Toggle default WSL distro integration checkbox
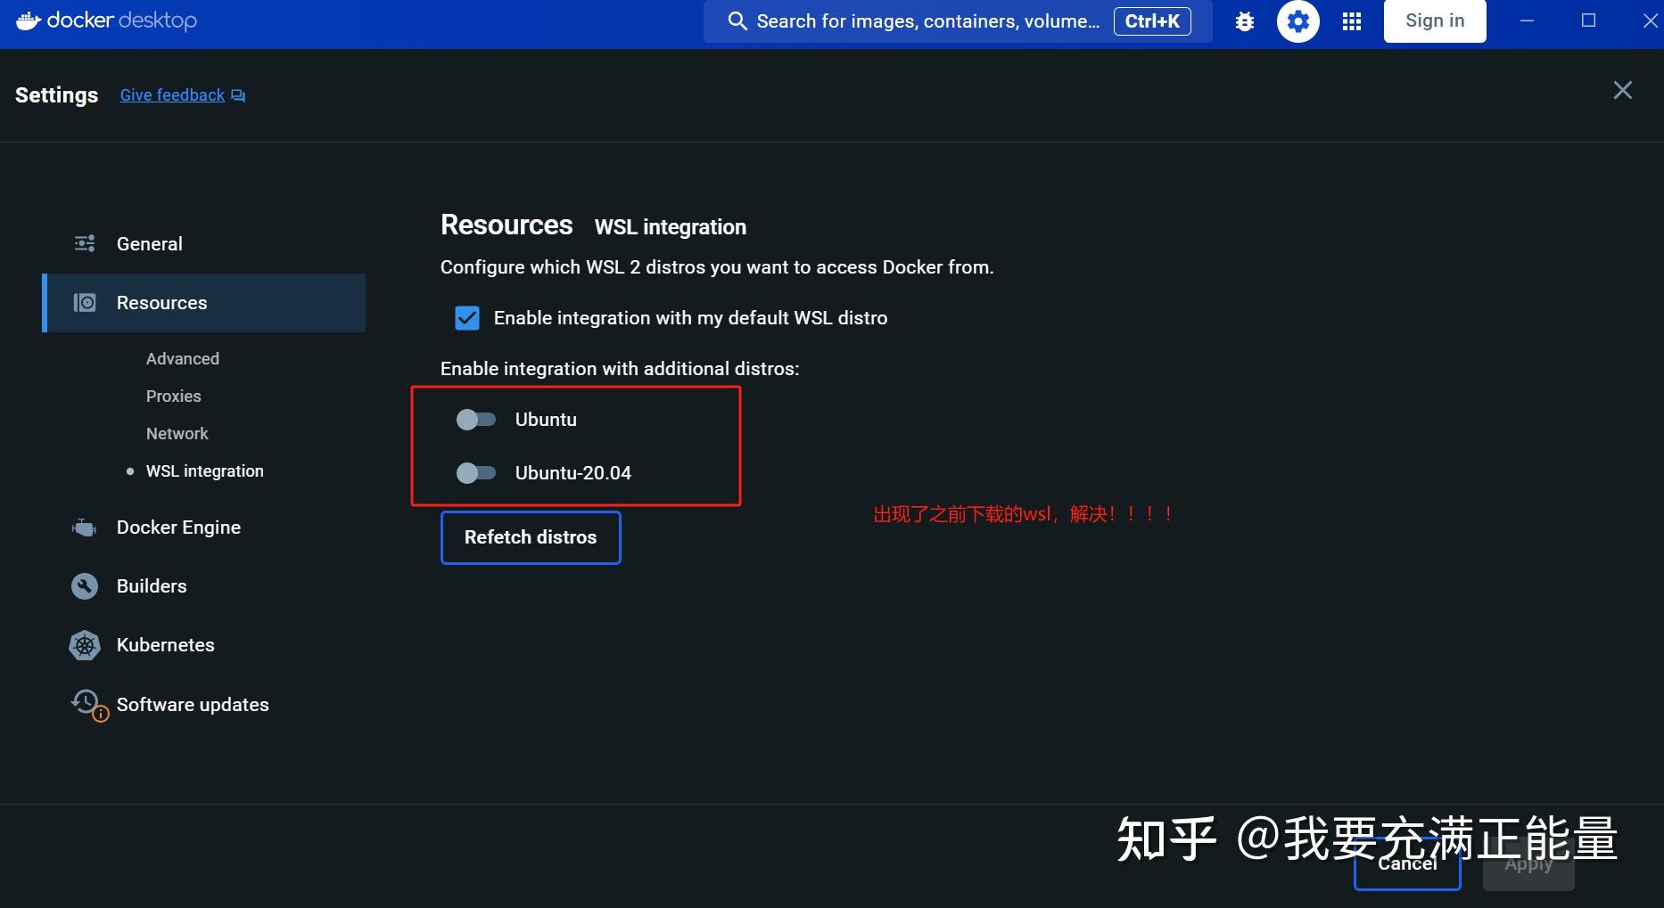 point(467,318)
